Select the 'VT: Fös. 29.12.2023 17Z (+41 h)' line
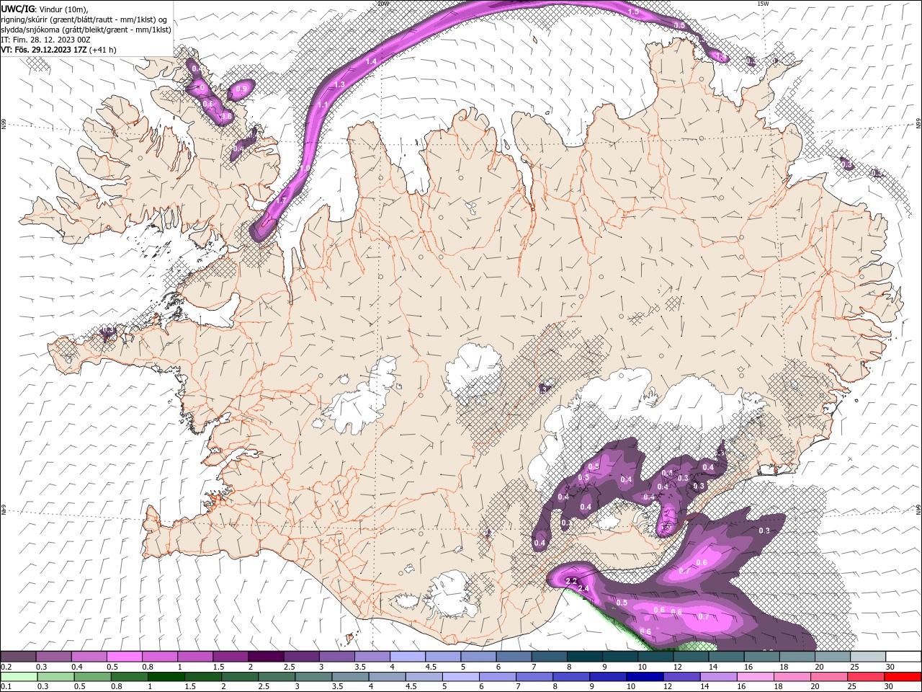Image resolution: width=922 pixels, height=692 pixels. [59, 50]
